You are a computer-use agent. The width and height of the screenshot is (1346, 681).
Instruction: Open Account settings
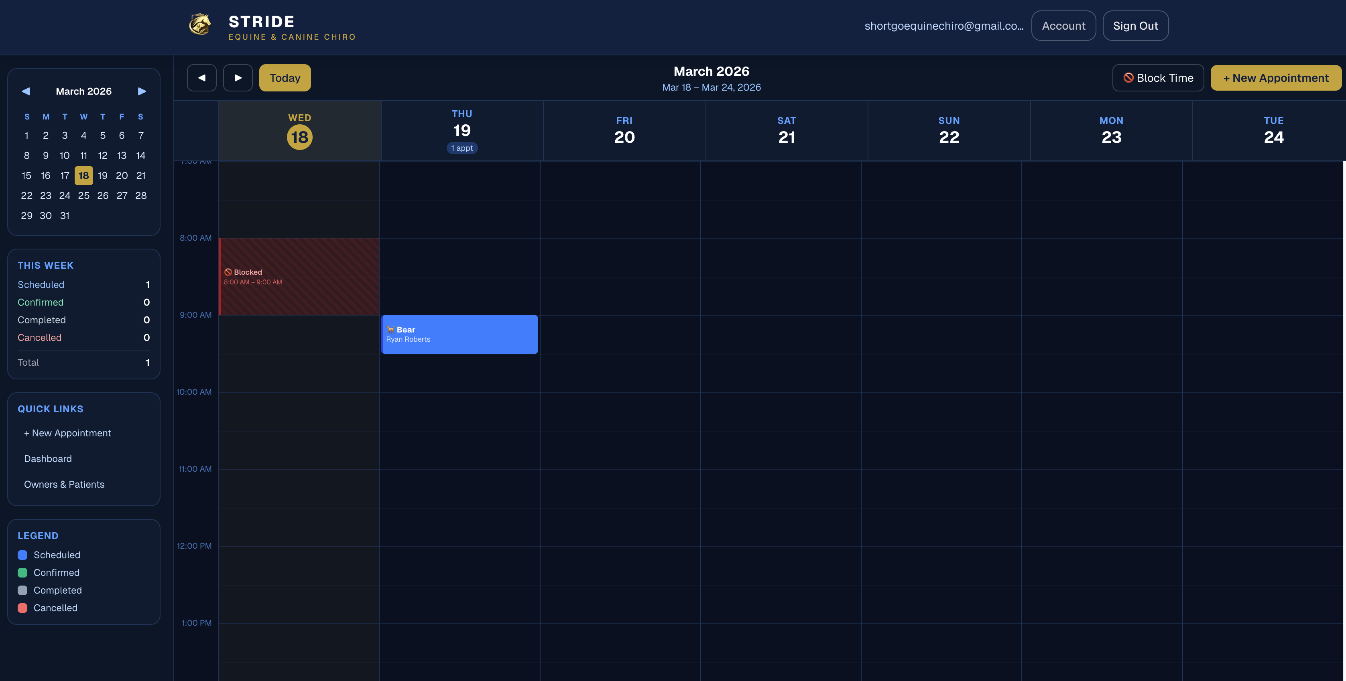(1063, 25)
